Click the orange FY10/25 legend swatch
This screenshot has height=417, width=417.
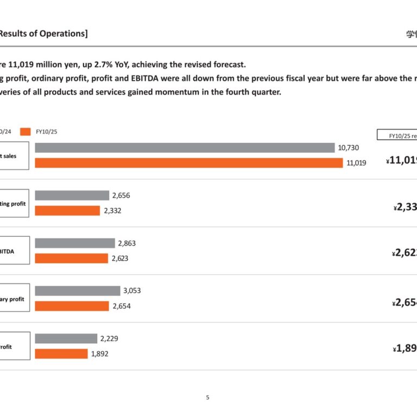tap(26, 131)
